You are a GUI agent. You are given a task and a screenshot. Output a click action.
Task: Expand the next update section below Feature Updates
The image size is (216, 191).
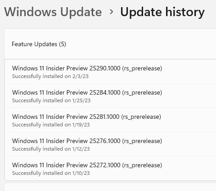click(x=110, y=187)
